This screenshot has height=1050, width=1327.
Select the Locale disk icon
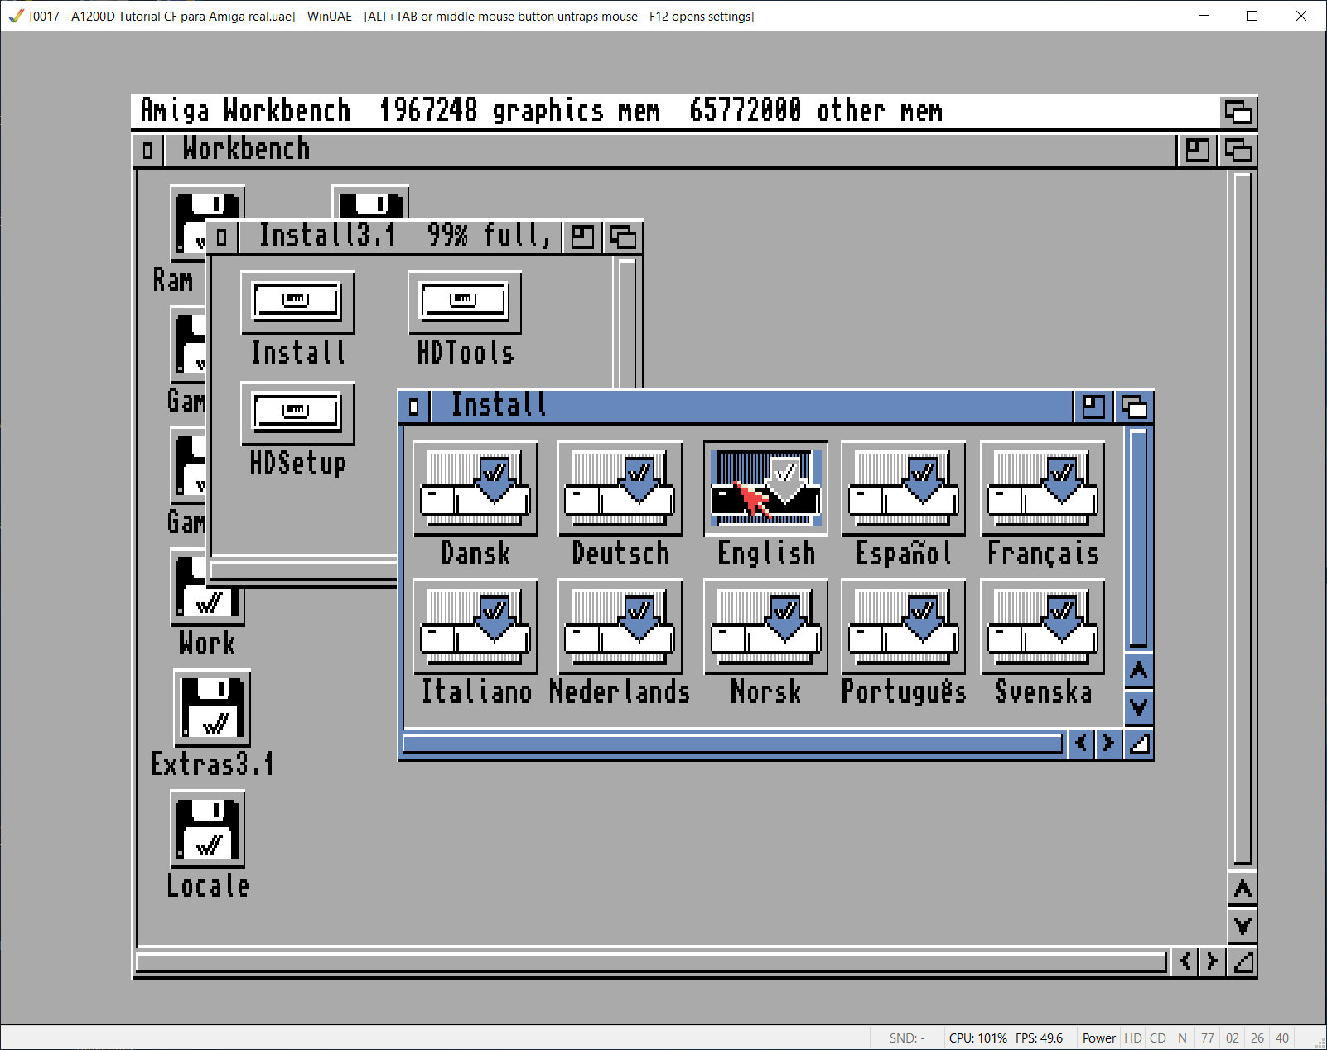[x=207, y=829]
